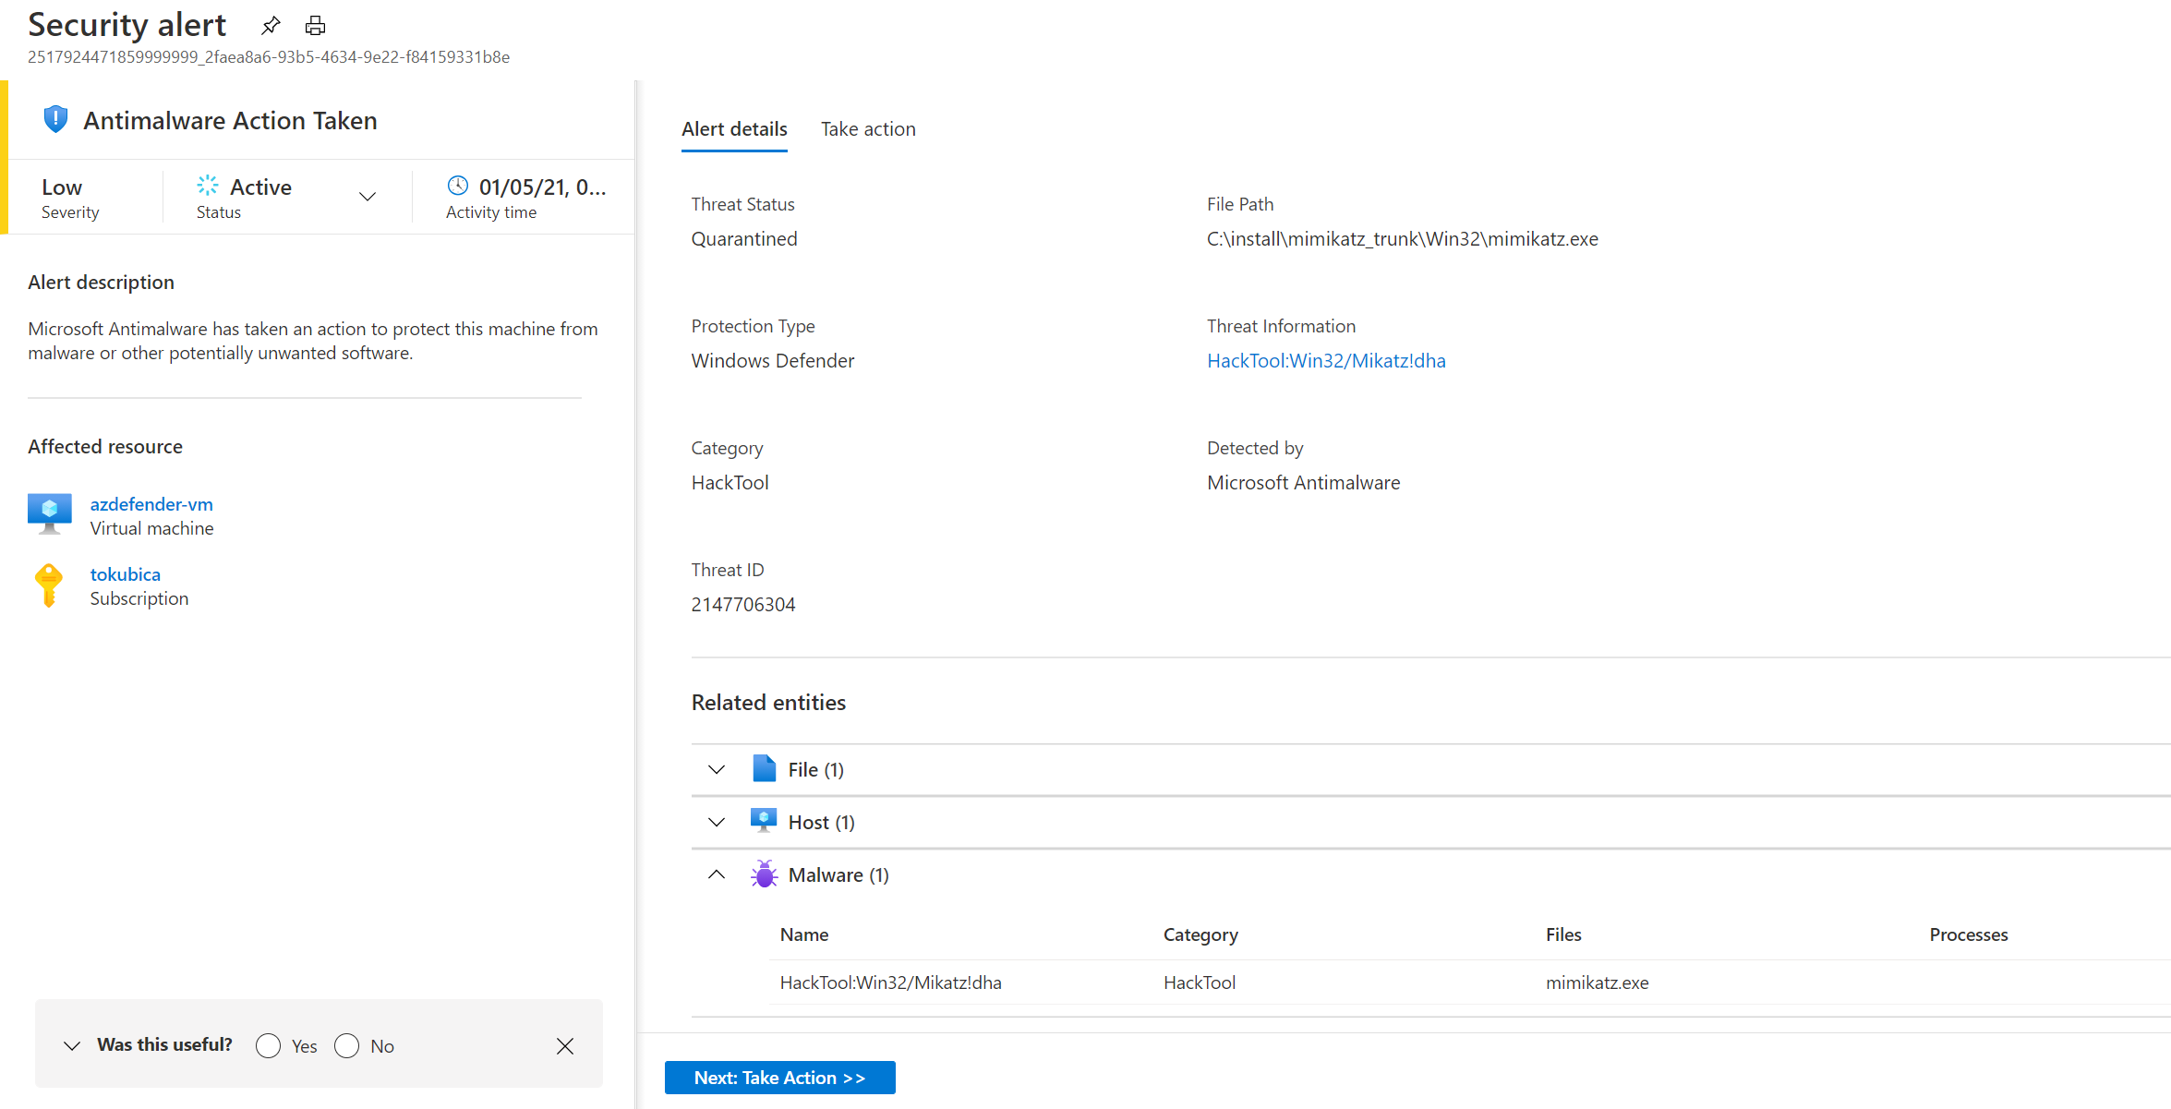Click the Host monitor icon
The height and width of the screenshot is (1109, 2171).
[764, 821]
